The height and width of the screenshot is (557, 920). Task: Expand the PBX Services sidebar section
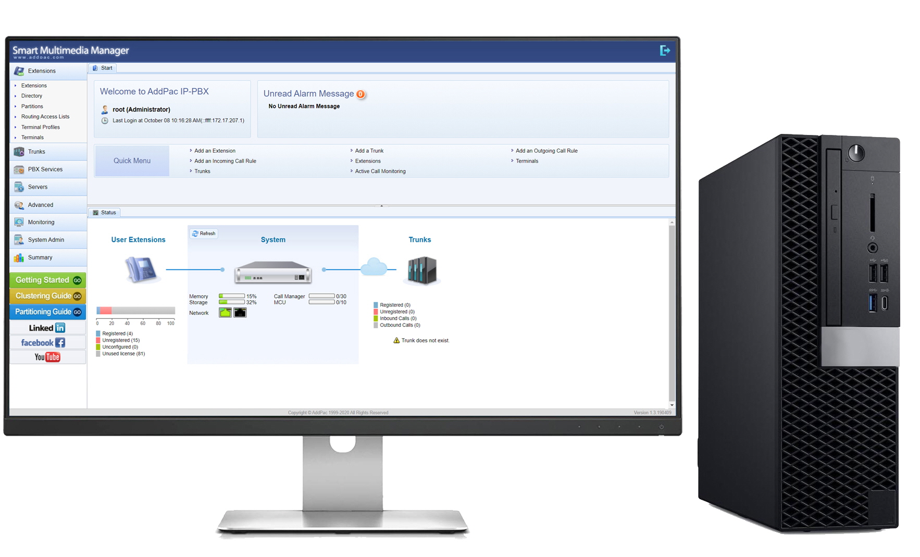45,169
